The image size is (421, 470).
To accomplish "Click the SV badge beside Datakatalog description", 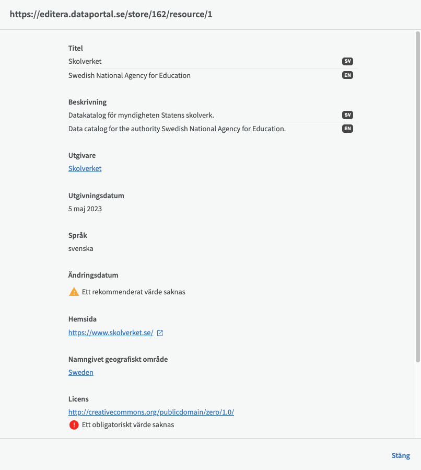I will (347, 115).
